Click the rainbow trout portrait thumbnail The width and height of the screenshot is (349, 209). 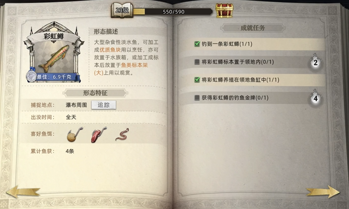(x=53, y=57)
